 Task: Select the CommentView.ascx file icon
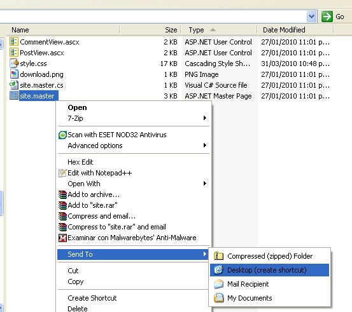[14, 42]
